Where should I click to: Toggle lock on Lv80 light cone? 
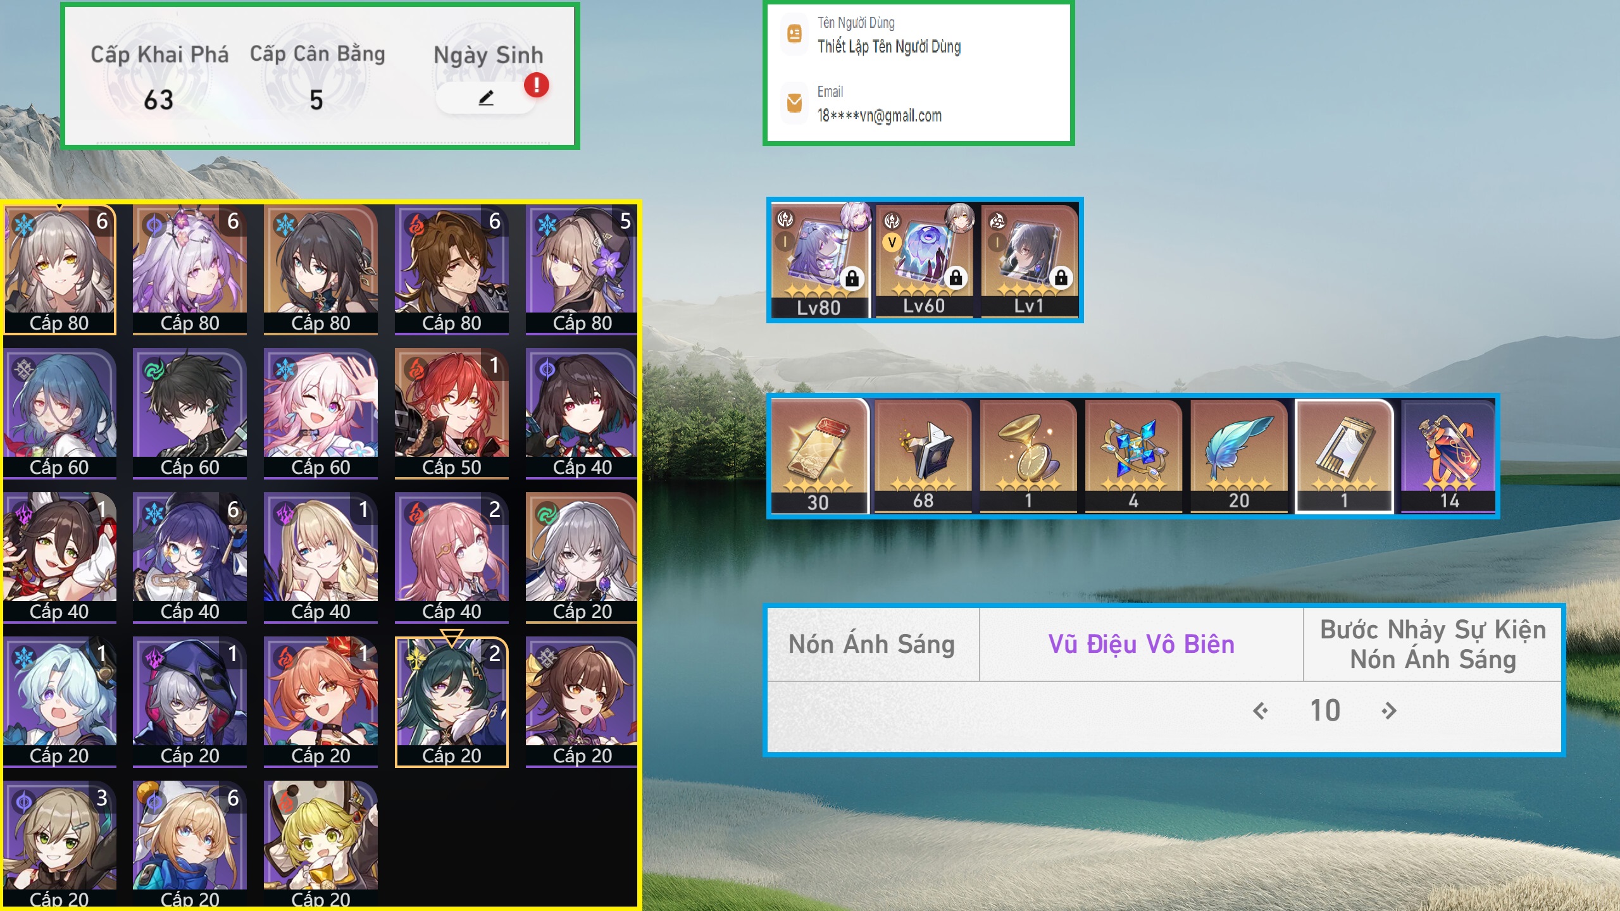click(852, 278)
